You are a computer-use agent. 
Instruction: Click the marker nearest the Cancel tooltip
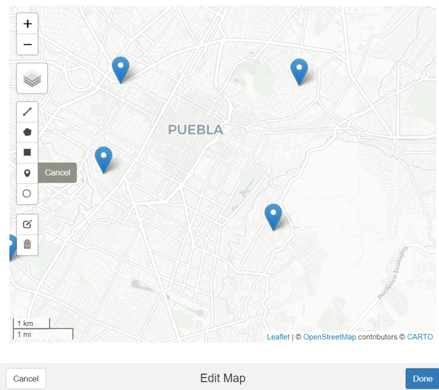pos(103,160)
